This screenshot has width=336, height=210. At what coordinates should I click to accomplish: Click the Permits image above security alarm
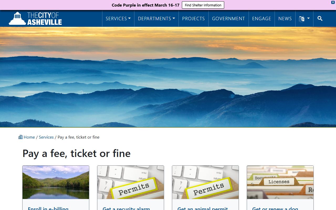click(x=130, y=182)
